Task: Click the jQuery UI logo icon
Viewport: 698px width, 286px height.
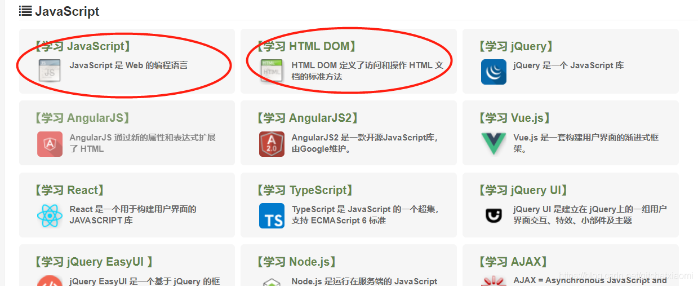Action: (x=494, y=215)
